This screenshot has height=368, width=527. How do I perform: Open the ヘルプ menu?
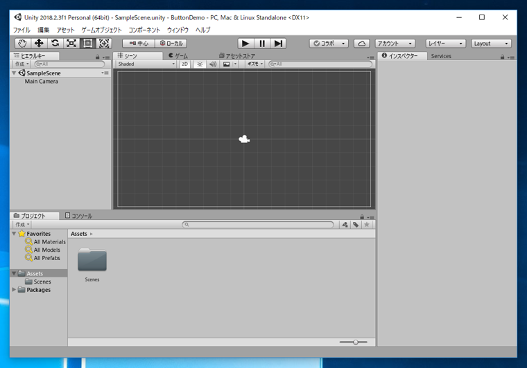(x=202, y=30)
